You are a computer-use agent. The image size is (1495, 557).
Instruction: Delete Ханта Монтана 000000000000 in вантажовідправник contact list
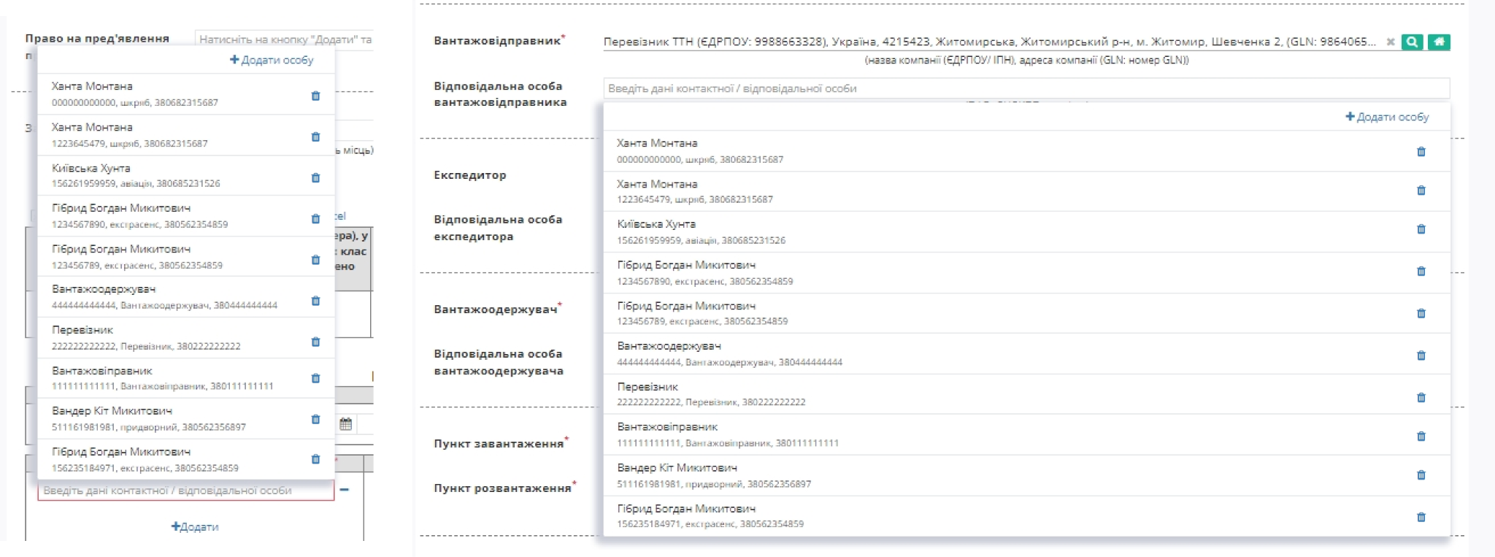coord(1421,152)
